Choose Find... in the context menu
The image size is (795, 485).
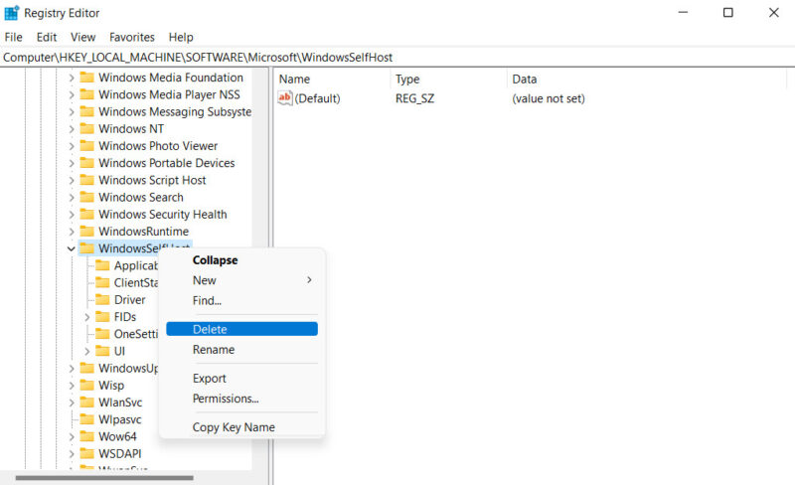tap(241, 300)
